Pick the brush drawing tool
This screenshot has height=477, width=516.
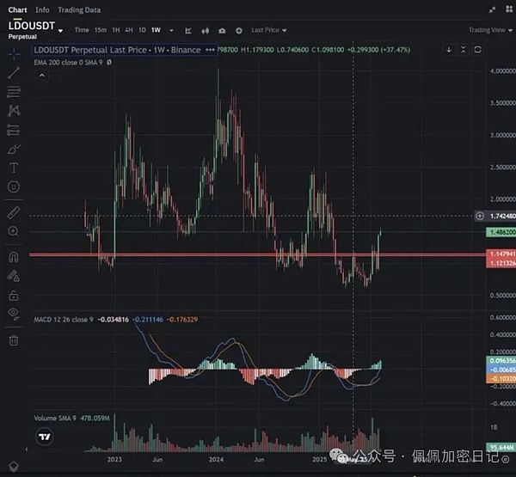tap(13, 149)
